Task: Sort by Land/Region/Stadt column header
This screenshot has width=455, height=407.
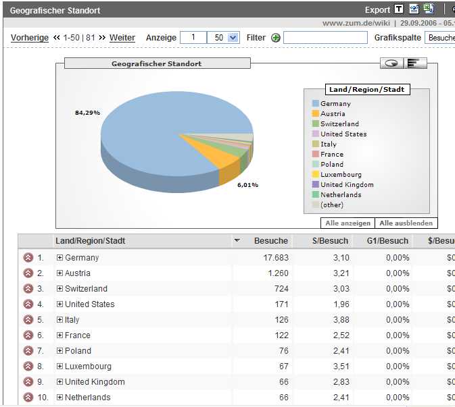Action: tap(91, 241)
